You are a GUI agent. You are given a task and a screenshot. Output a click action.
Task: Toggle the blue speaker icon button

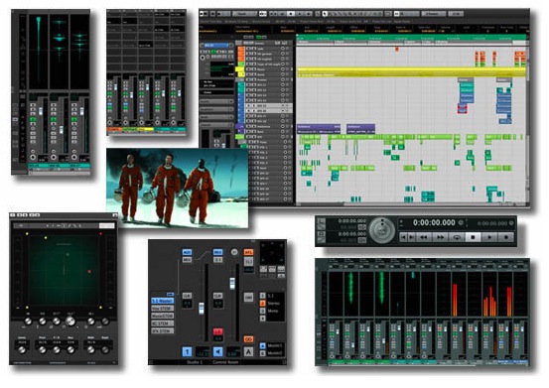click(218, 351)
